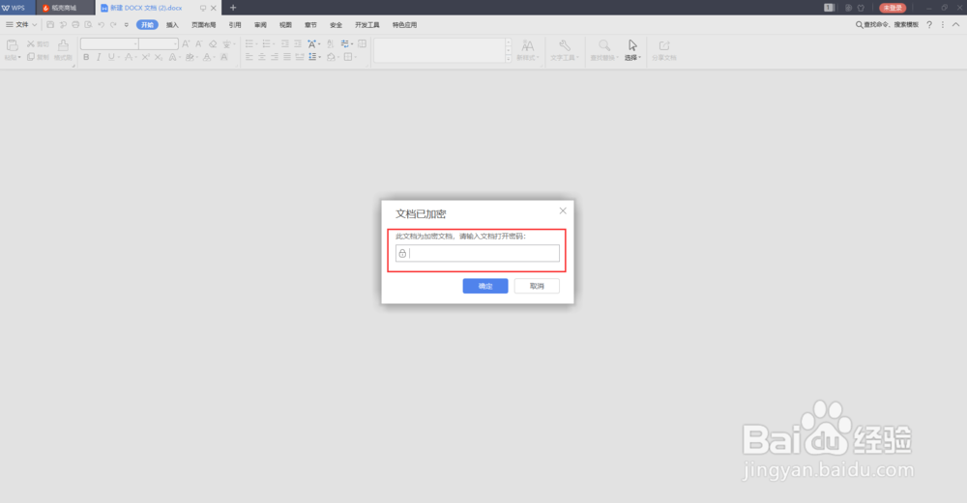Open the 文件 menu
The width and height of the screenshot is (967, 503).
[x=21, y=25]
